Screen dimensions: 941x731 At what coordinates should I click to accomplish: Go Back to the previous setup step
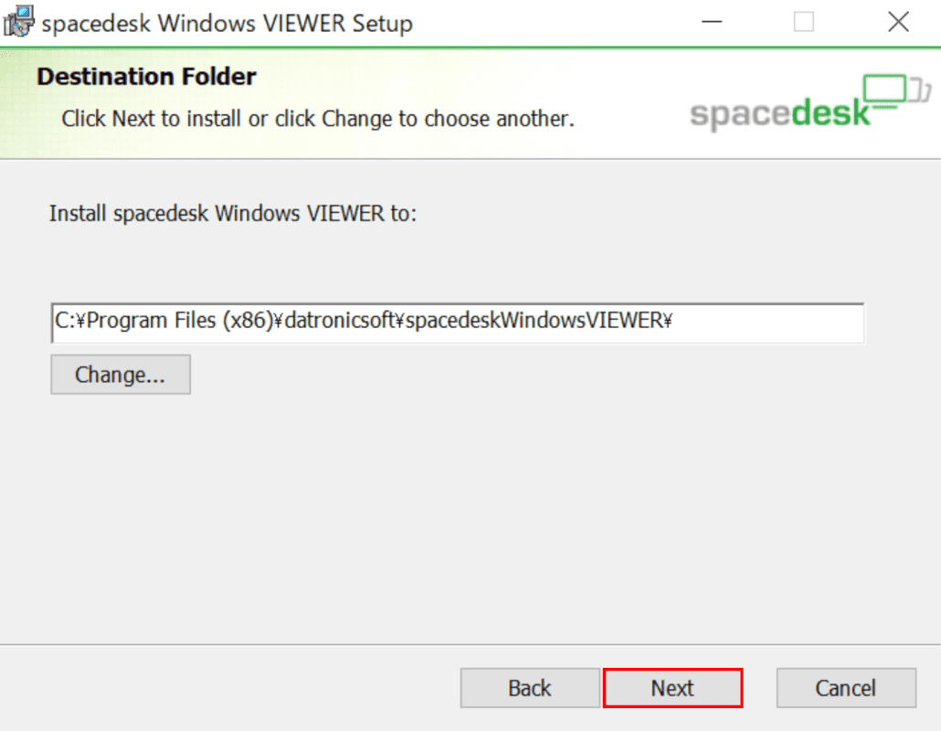[530, 688]
